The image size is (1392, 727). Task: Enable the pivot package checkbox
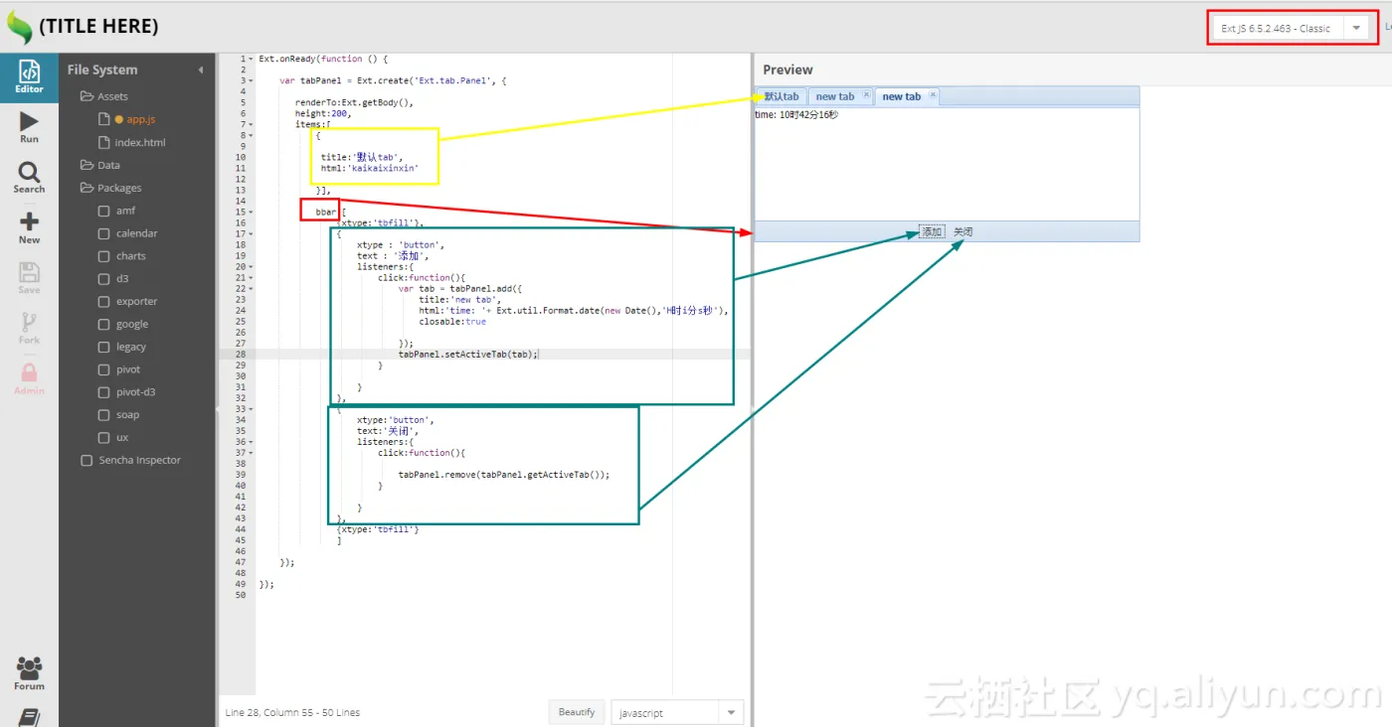click(103, 369)
